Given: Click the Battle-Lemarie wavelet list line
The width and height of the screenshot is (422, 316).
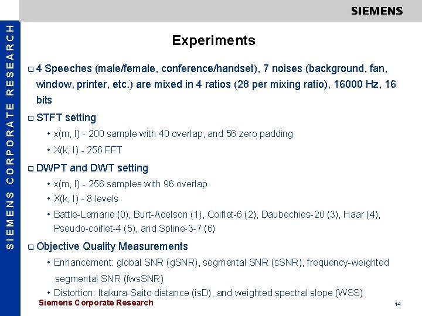Looking at the screenshot, I should click(217, 214).
